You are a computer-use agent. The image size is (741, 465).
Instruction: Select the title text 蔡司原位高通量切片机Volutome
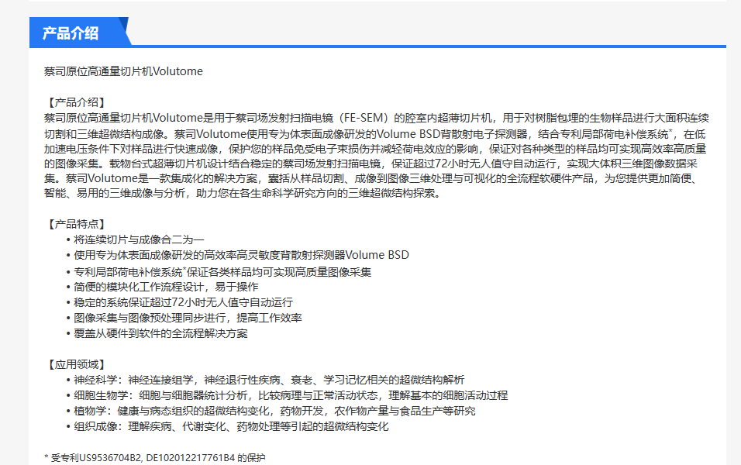[123, 71]
